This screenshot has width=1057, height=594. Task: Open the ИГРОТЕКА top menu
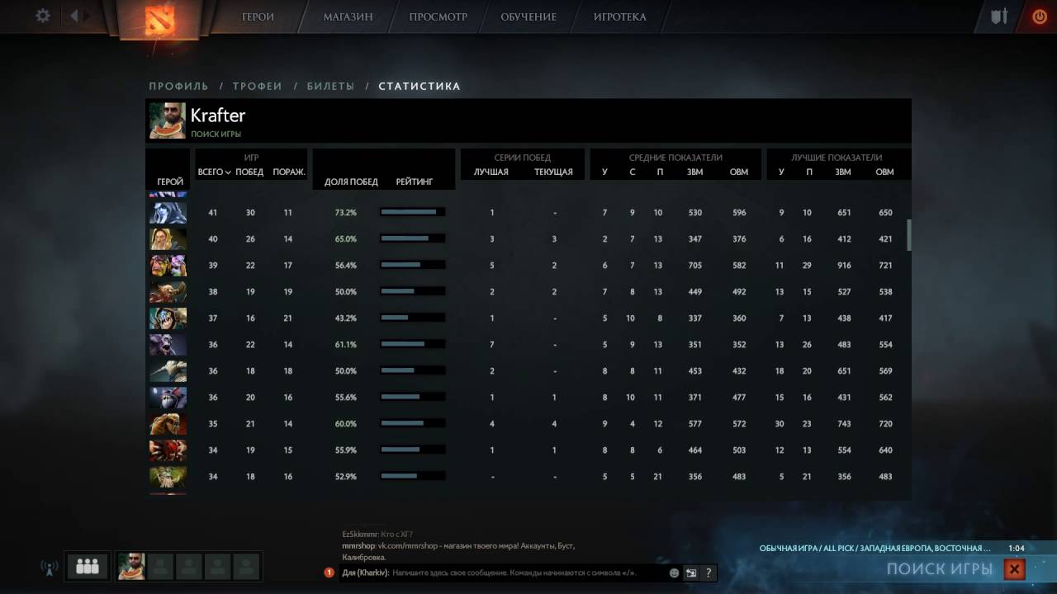[620, 16]
